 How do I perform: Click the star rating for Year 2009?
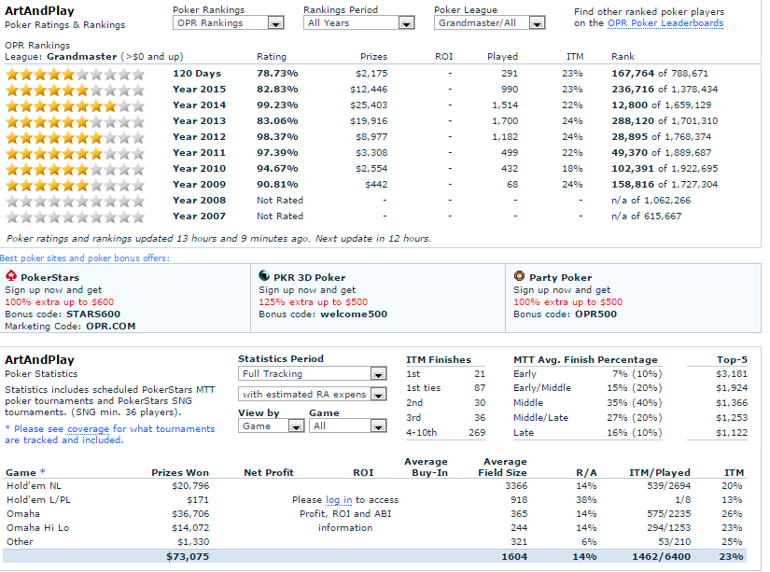pyautogui.click(x=76, y=185)
